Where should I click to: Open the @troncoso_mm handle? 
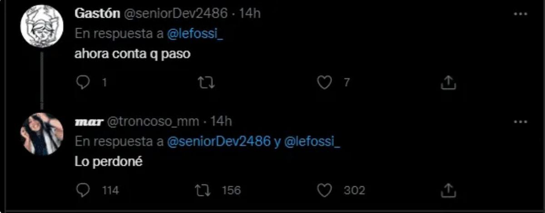152,121
